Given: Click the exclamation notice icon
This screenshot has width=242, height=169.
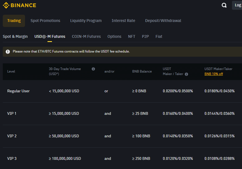Looking at the screenshot, I should [8, 52].
